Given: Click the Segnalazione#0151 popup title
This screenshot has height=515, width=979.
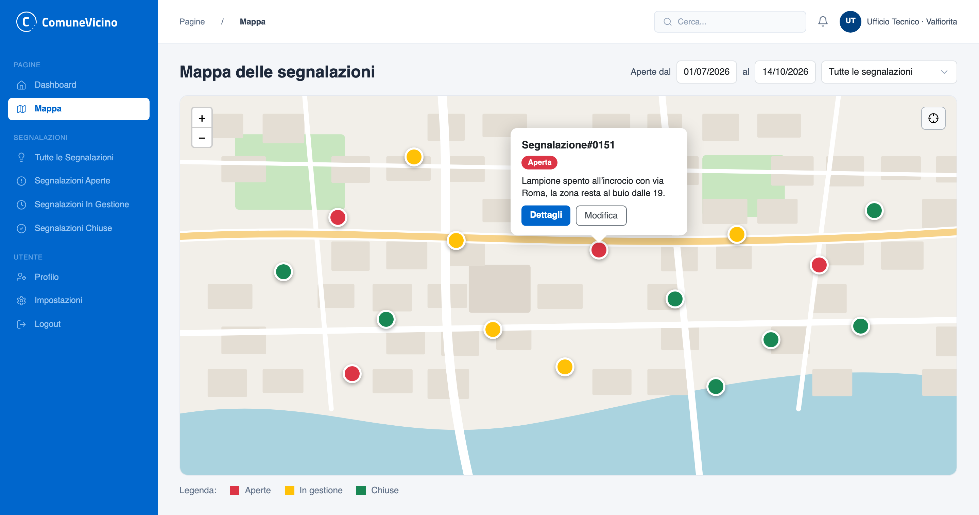Looking at the screenshot, I should pyautogui.click(x=568, y=145).
